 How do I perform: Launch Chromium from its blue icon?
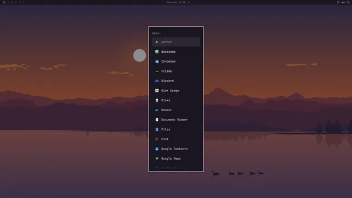tap(157, 61)
